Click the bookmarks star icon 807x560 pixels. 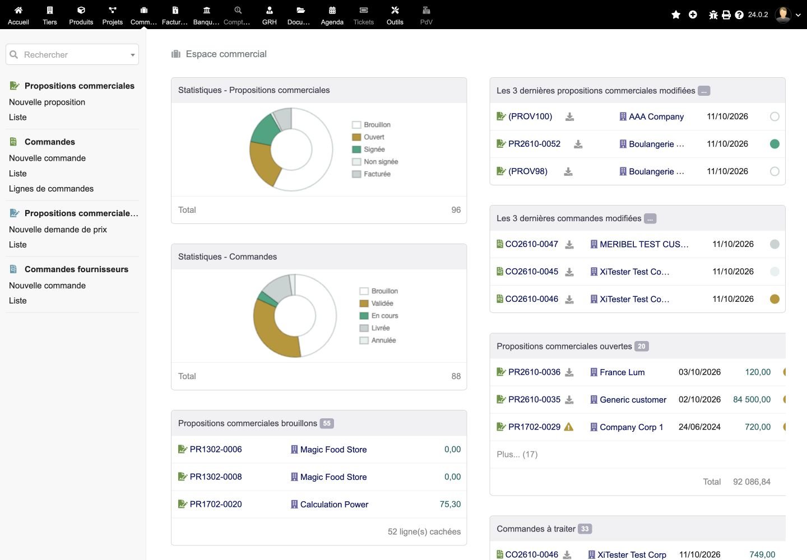pyautogui.click(x=676, y=15)
